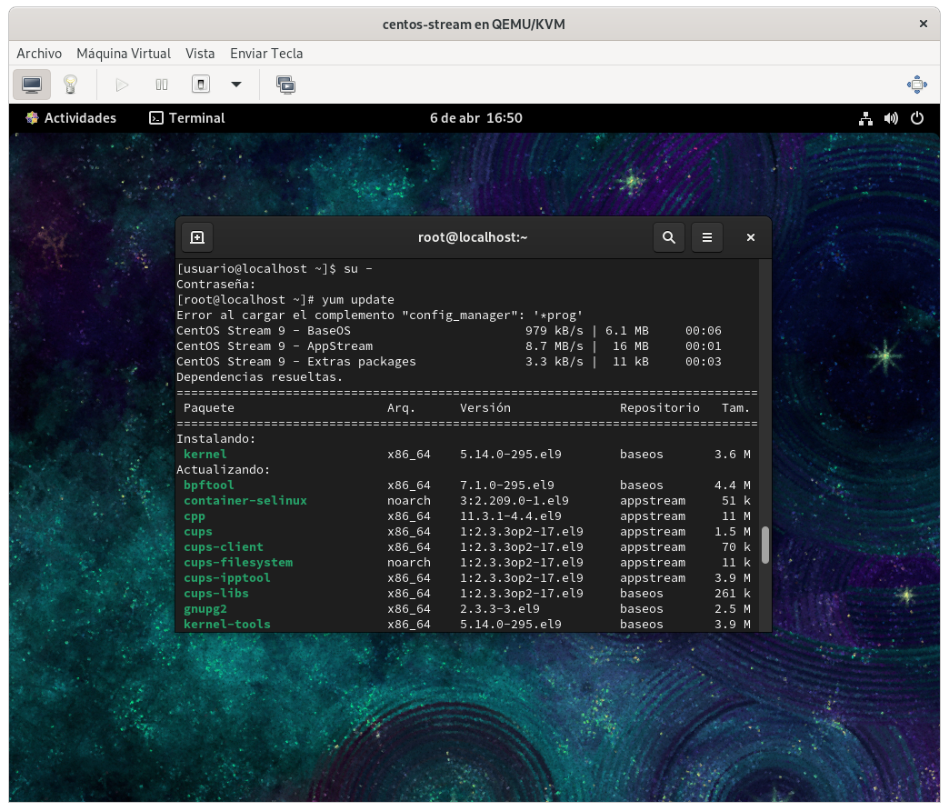949x811 pixels.
Task: Open the clock and calendar at 16:50
Action: coord(475,118)
